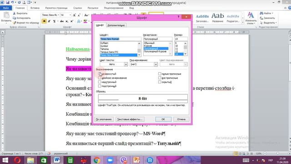The image size is (291, 164).
Task: Enable the подстрочный checkbox
Action: pyautogui.click(x=100, y=86)
